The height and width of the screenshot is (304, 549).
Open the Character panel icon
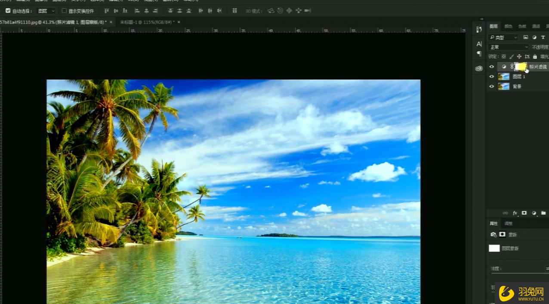pos(479,44)
